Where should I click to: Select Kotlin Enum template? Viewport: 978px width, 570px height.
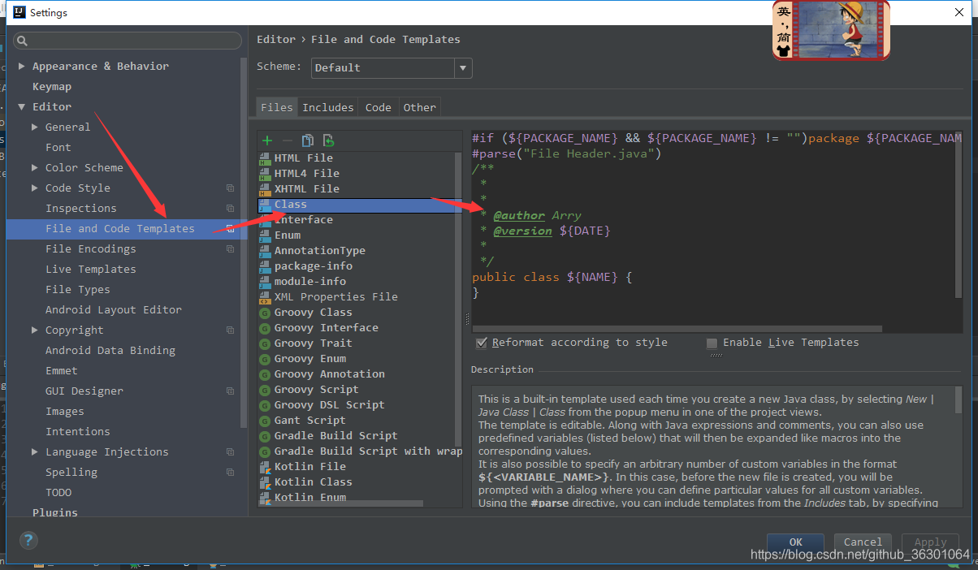click(x=310, y=498)
